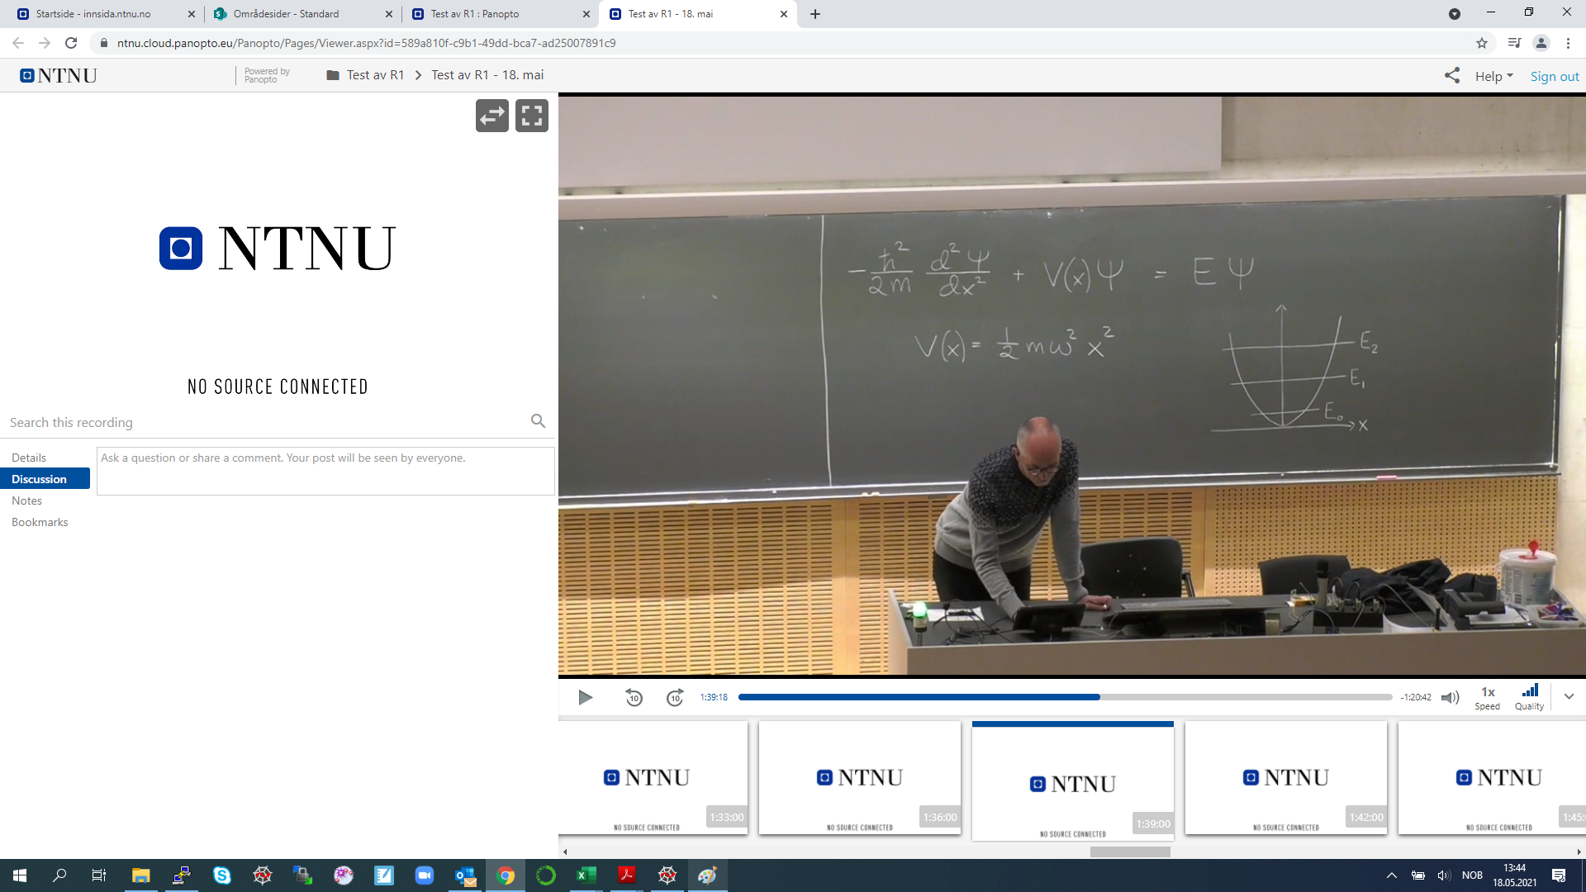Click NOB keyboard language indicator
Screen dimensions: 1586x892
[1472, 875]
